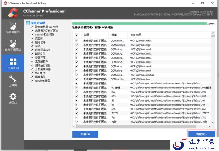This screenshot has width=219, height=151.
Task: Click the vertical scrollbar thumb of results
Action: coord(213,36)
